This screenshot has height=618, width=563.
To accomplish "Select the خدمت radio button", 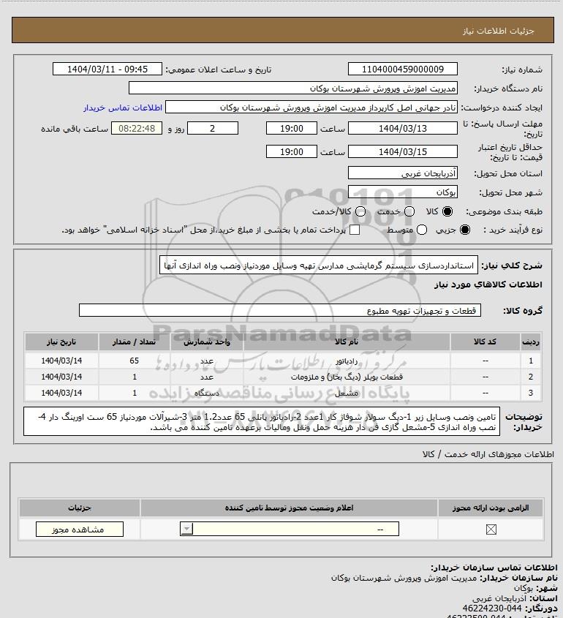I will point(409,211).
